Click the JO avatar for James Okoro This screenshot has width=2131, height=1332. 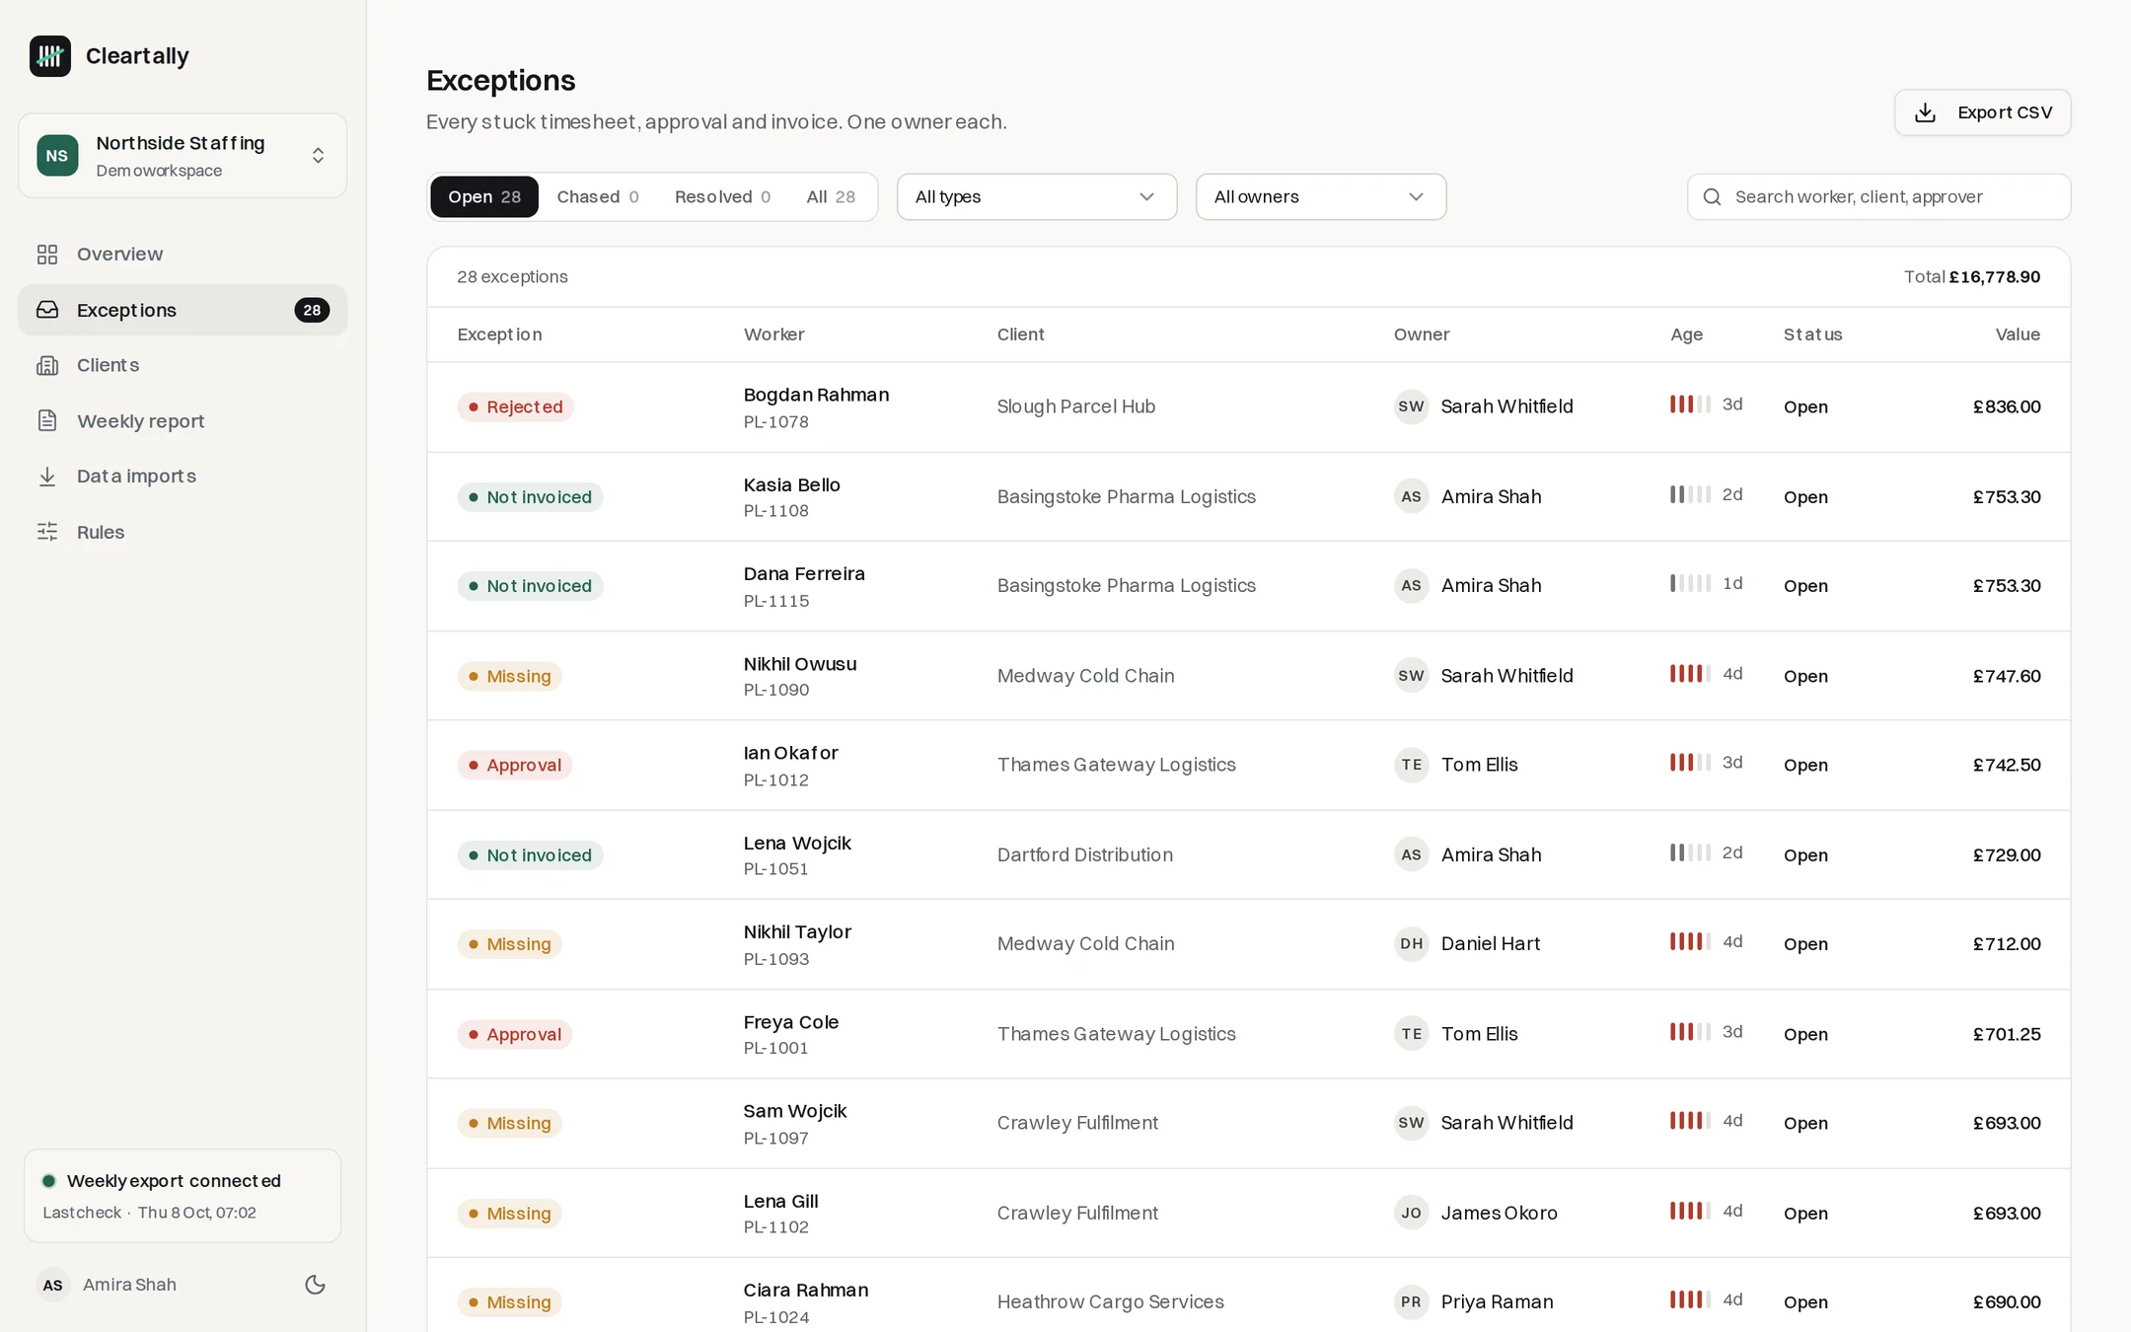point(1412,1214)
